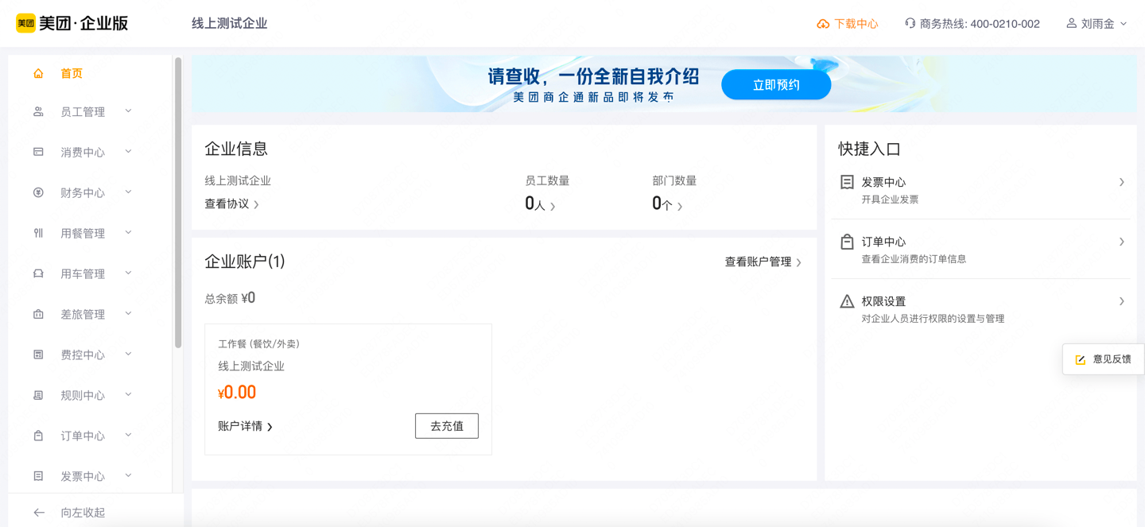Expand the 费控中心 sidebar chevron

click(128, 354)
